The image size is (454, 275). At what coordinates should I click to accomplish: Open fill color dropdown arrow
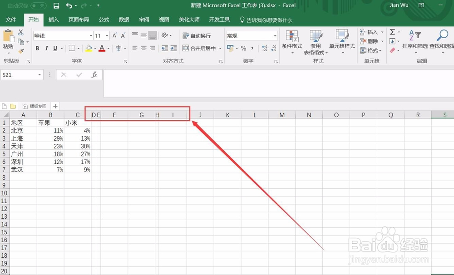tap(95, 49)
